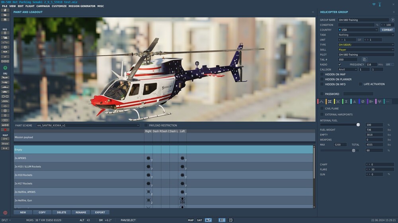This screenshot has width=398, height=223.
Task: Toggle the Late Activation checkbox
Action: pyautogui.click(x=361, y=84)
